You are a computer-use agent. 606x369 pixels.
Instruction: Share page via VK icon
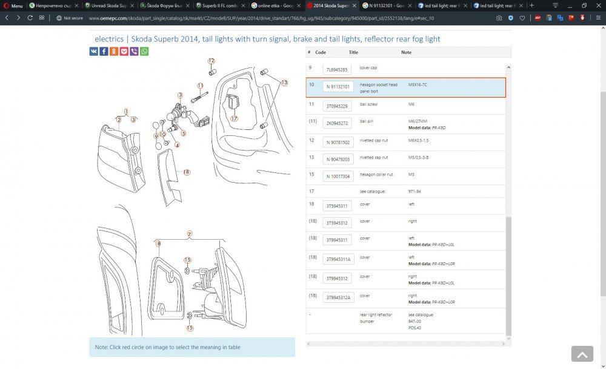93,52
